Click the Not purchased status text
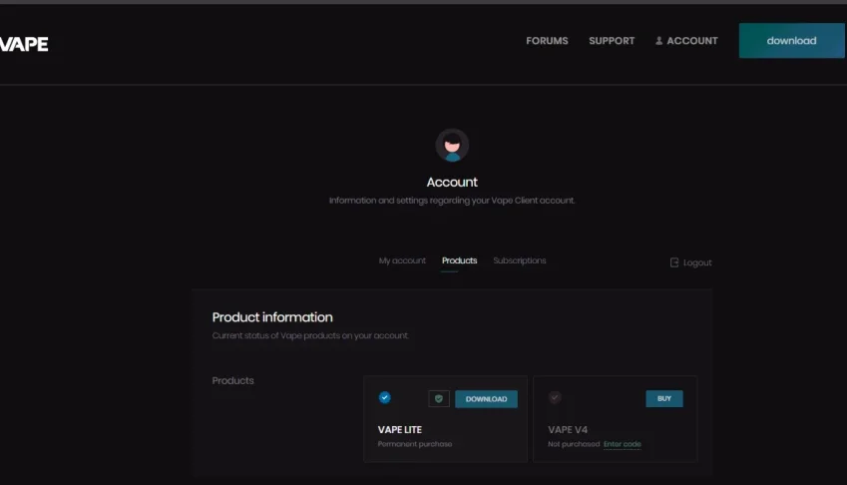 (574, 444)
